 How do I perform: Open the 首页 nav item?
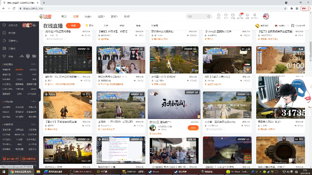coord(64,16)
